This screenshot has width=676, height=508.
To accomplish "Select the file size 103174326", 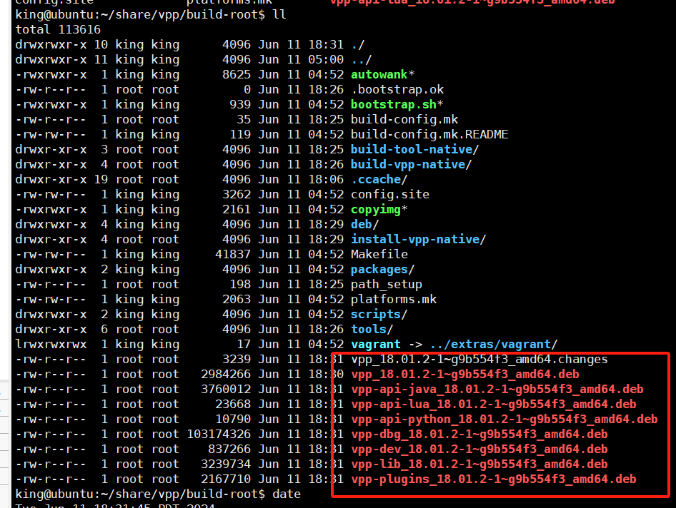I will pyautogui.click(x=219, y=435).
